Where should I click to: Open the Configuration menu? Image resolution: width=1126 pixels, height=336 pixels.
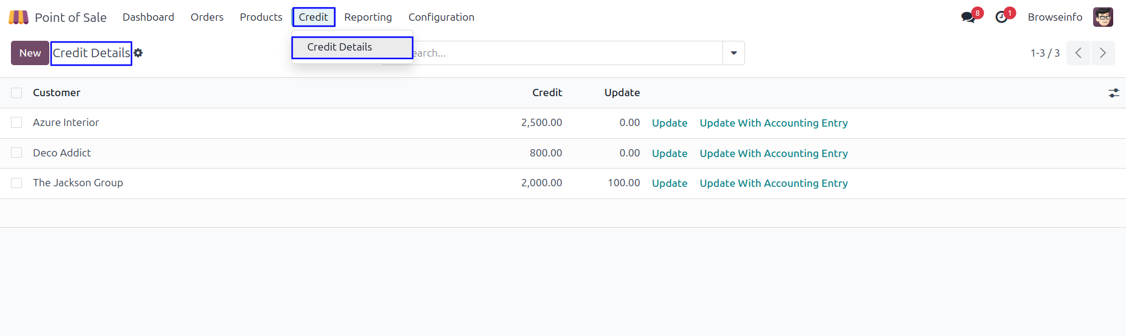click(x=441, y=17)
